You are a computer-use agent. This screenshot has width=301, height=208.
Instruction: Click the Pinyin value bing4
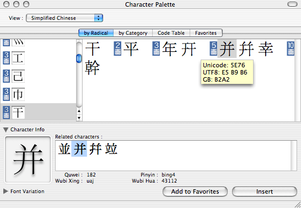pos(168,175)
